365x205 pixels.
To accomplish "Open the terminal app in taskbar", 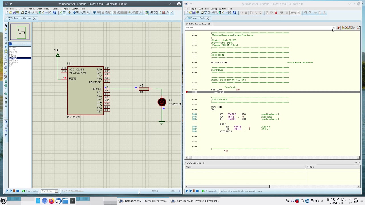I will click(x=72, y=201).
